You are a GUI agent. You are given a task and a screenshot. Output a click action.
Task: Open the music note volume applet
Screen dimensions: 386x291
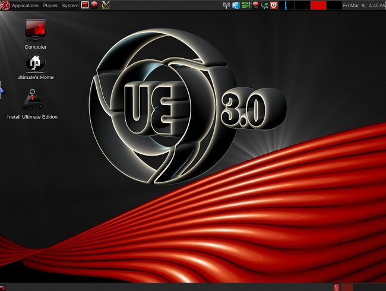[265, 5]
